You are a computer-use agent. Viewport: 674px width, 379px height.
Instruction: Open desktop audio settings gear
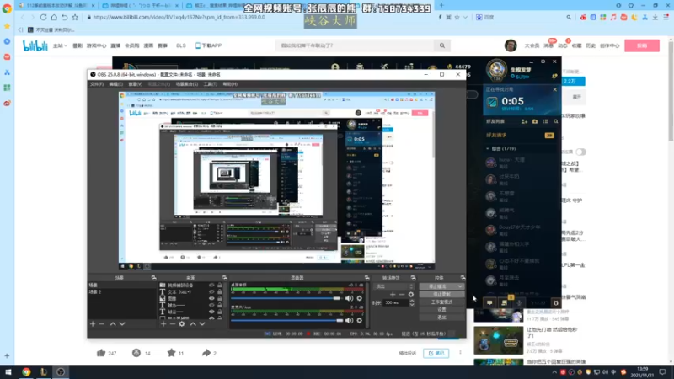[360, 298]
